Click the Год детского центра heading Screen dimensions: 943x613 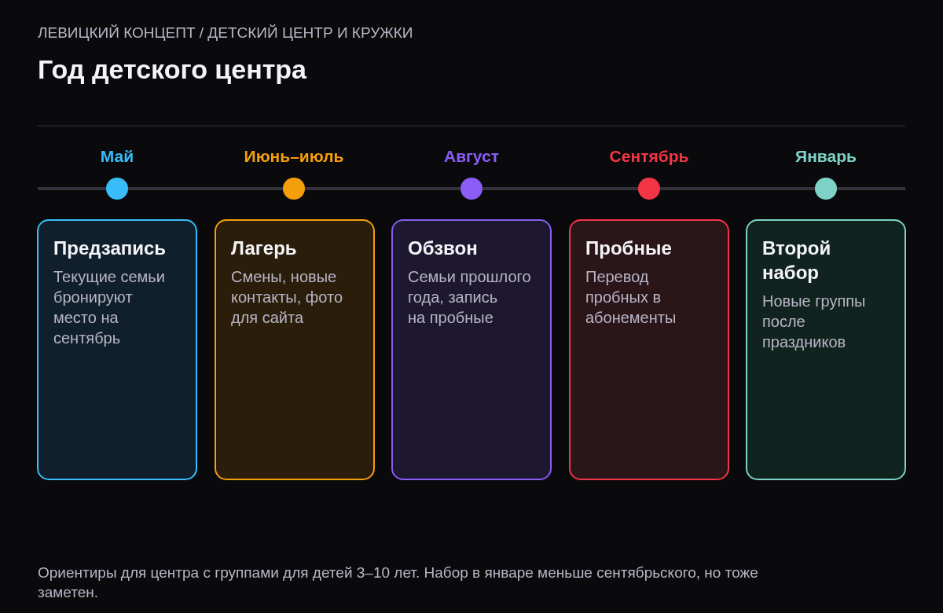coord(172,70)
